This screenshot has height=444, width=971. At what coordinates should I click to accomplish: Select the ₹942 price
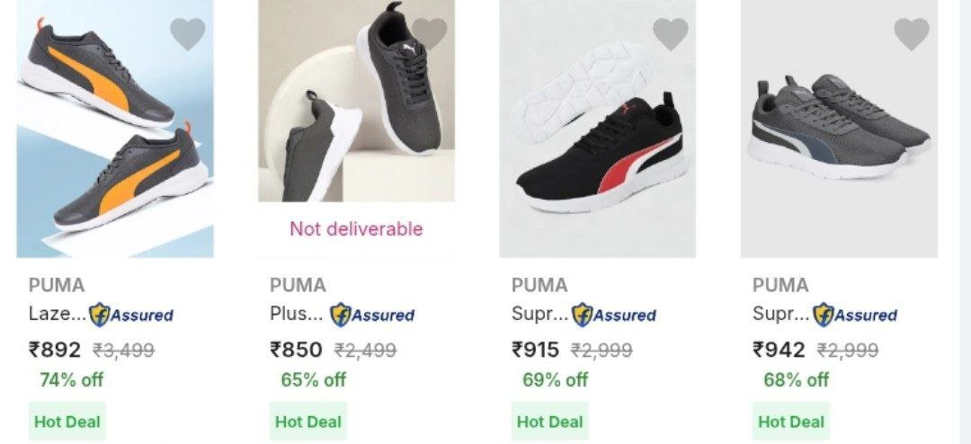point(779,350)
